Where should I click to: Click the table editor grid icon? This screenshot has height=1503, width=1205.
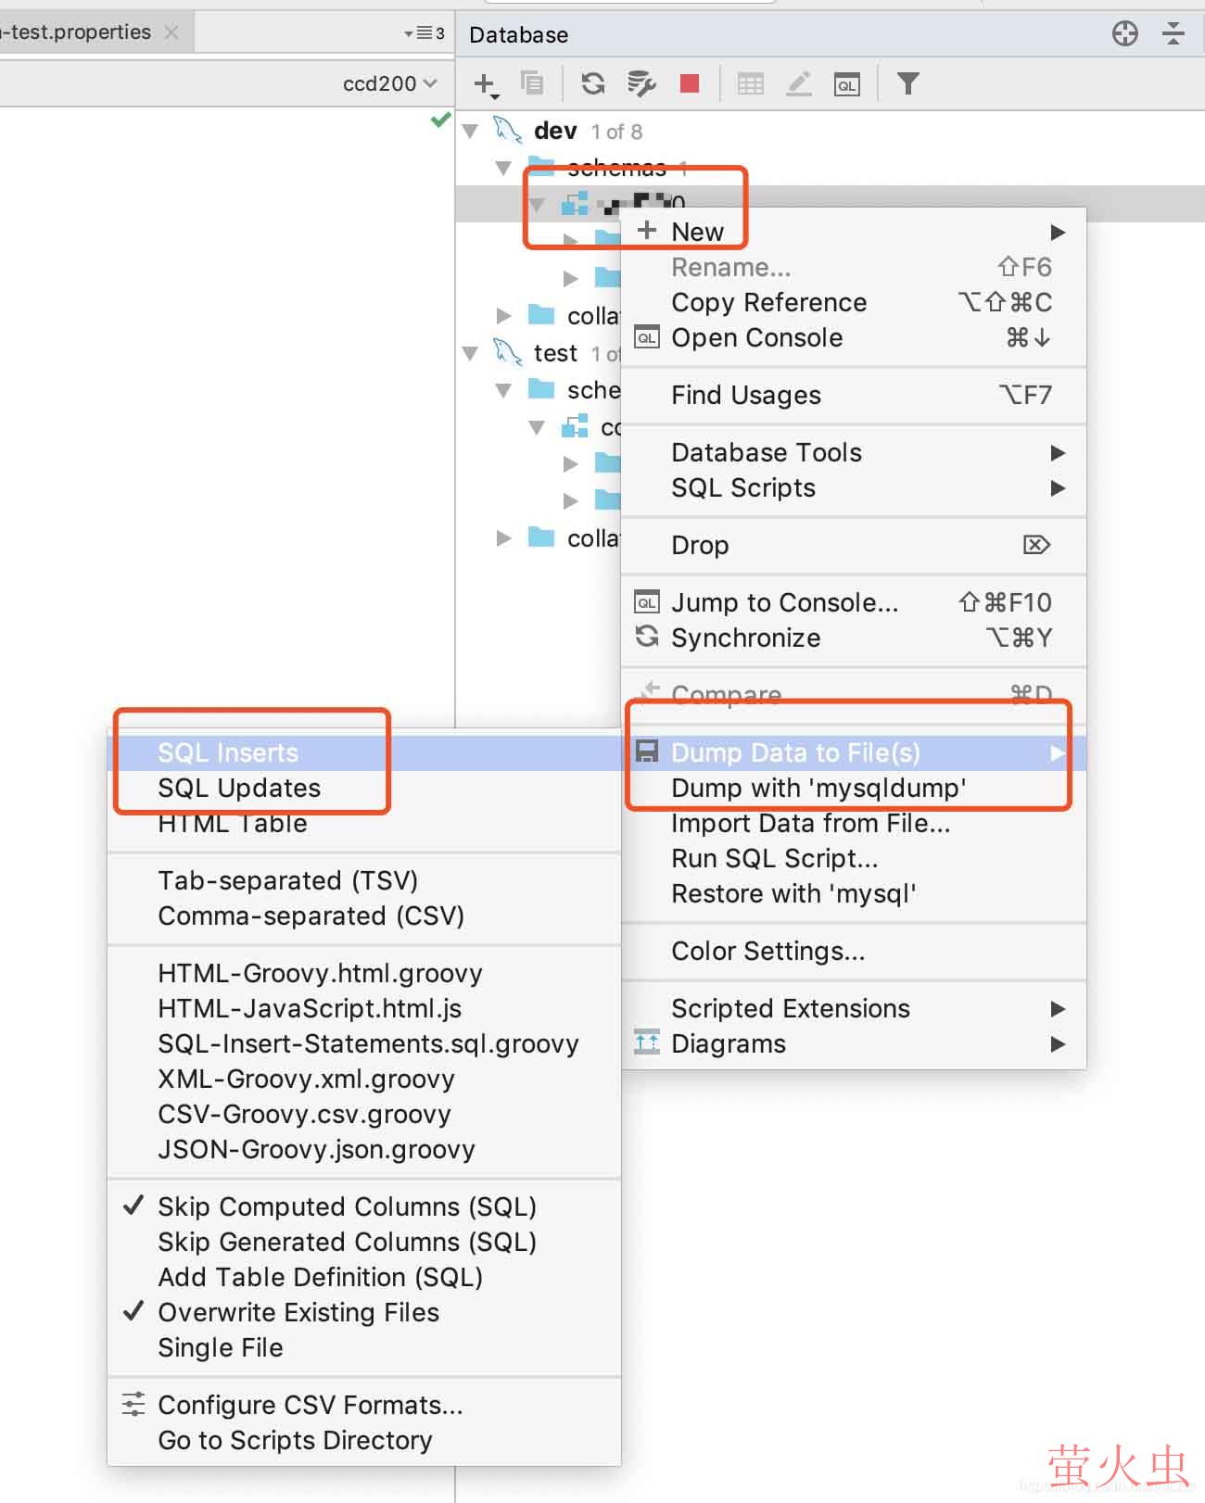point(750,84)
